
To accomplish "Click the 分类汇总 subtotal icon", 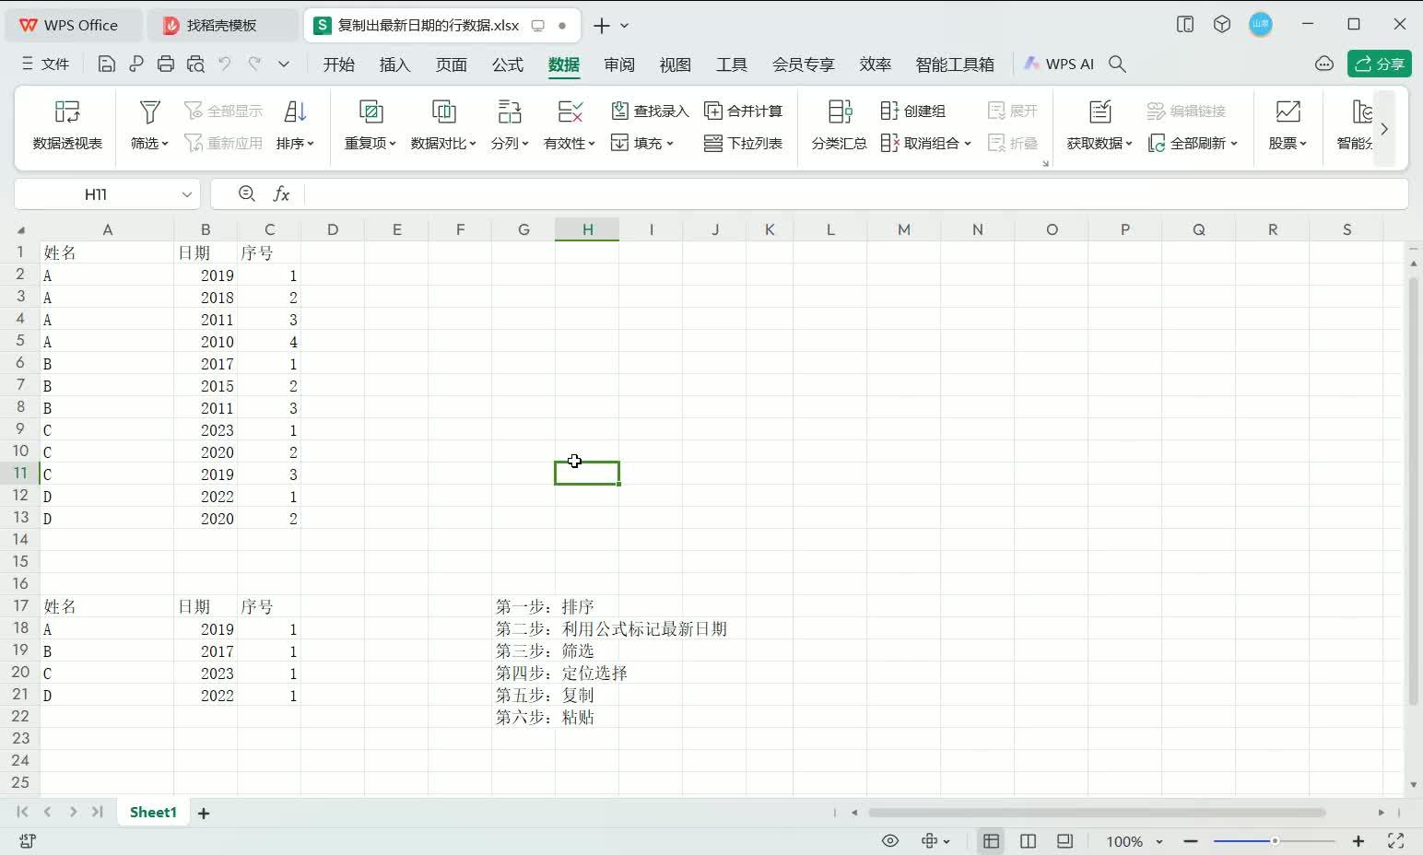I will click(837, 125).
